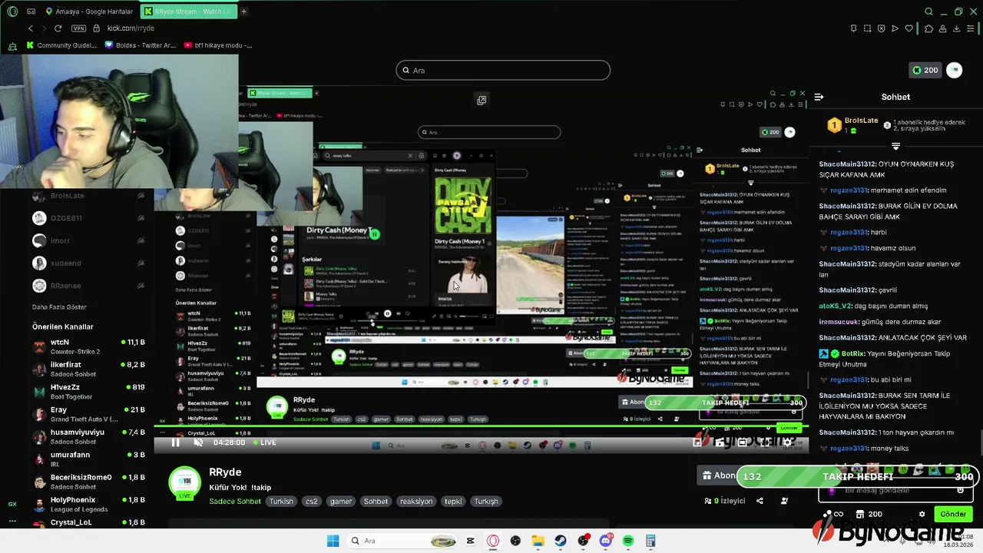The width and height of the screenshot is (983, 553).
Task: Open Easy Setup menu icon
Action: 971,28
